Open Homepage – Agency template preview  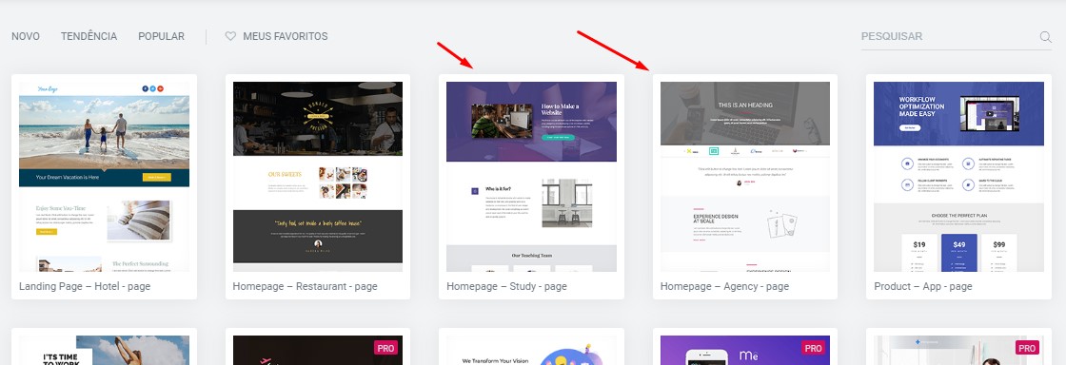point(745,177)
